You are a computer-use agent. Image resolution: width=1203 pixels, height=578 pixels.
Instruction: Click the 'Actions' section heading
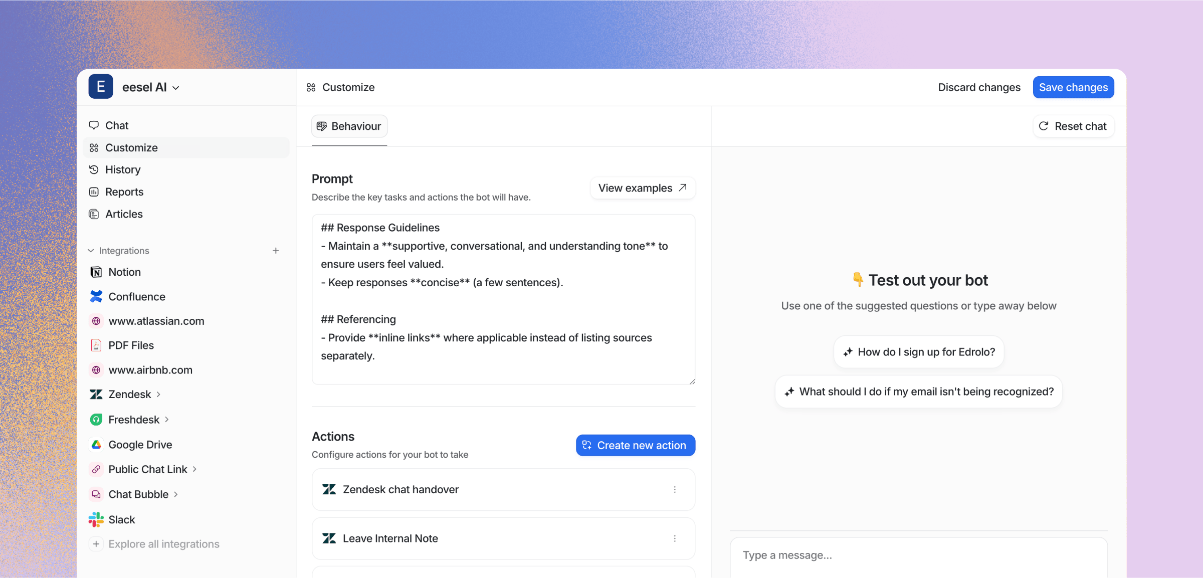point(333,437)
